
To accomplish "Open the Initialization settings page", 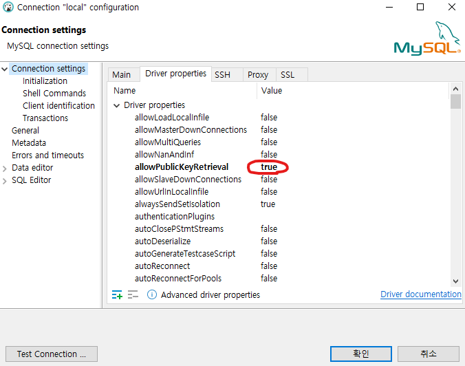I will 45,81.
